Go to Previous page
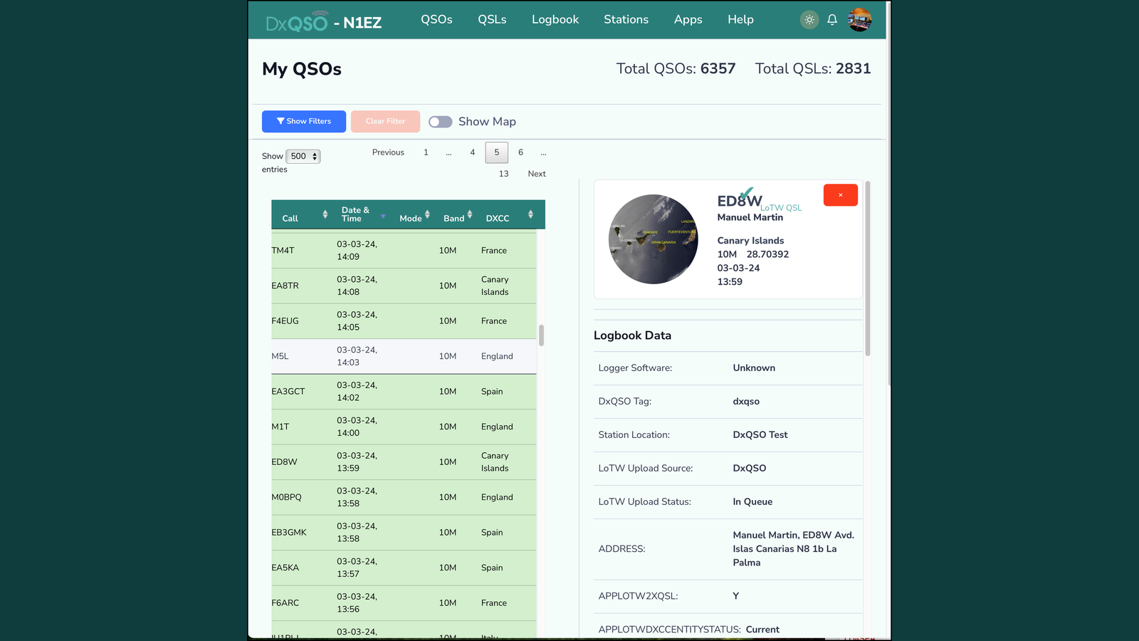 (x=388, y=152)
